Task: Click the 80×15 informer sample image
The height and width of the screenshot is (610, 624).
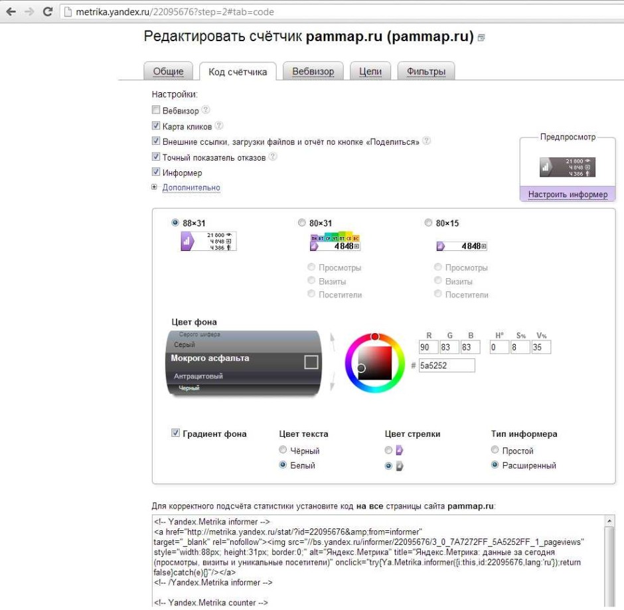Action: pos(461,246)
